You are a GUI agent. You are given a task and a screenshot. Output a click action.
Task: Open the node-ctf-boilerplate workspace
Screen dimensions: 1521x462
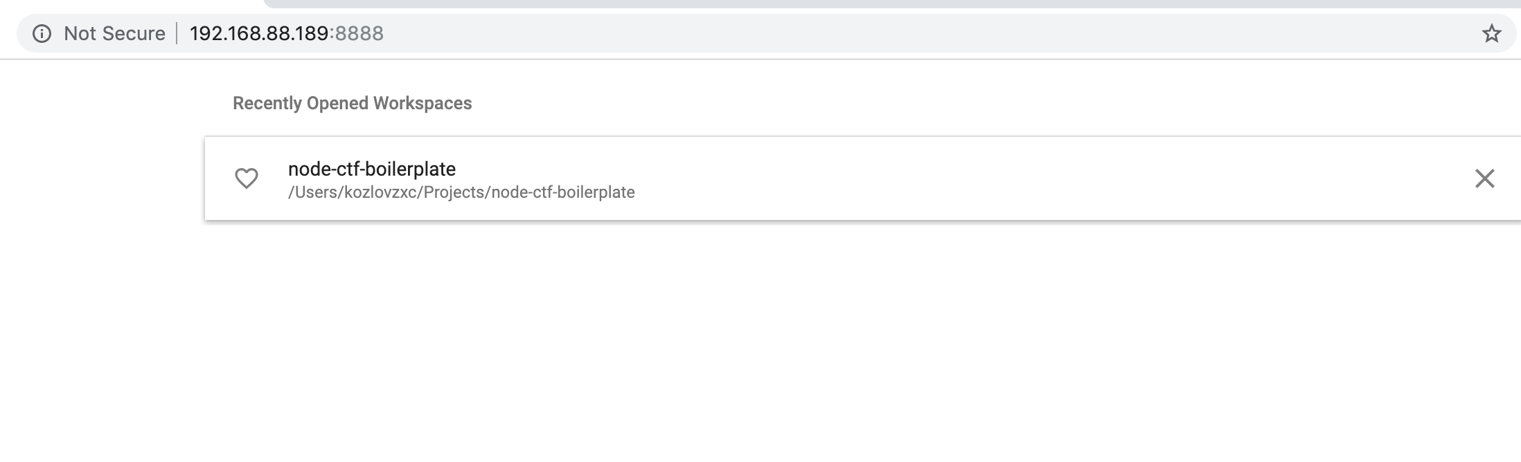click(372, 167)
